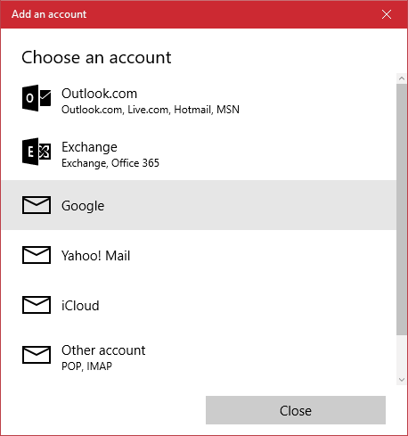The width and height of the screenshot is (408, 436).
Task: Choose the Outlook.com account option
Action: (199, 101)
